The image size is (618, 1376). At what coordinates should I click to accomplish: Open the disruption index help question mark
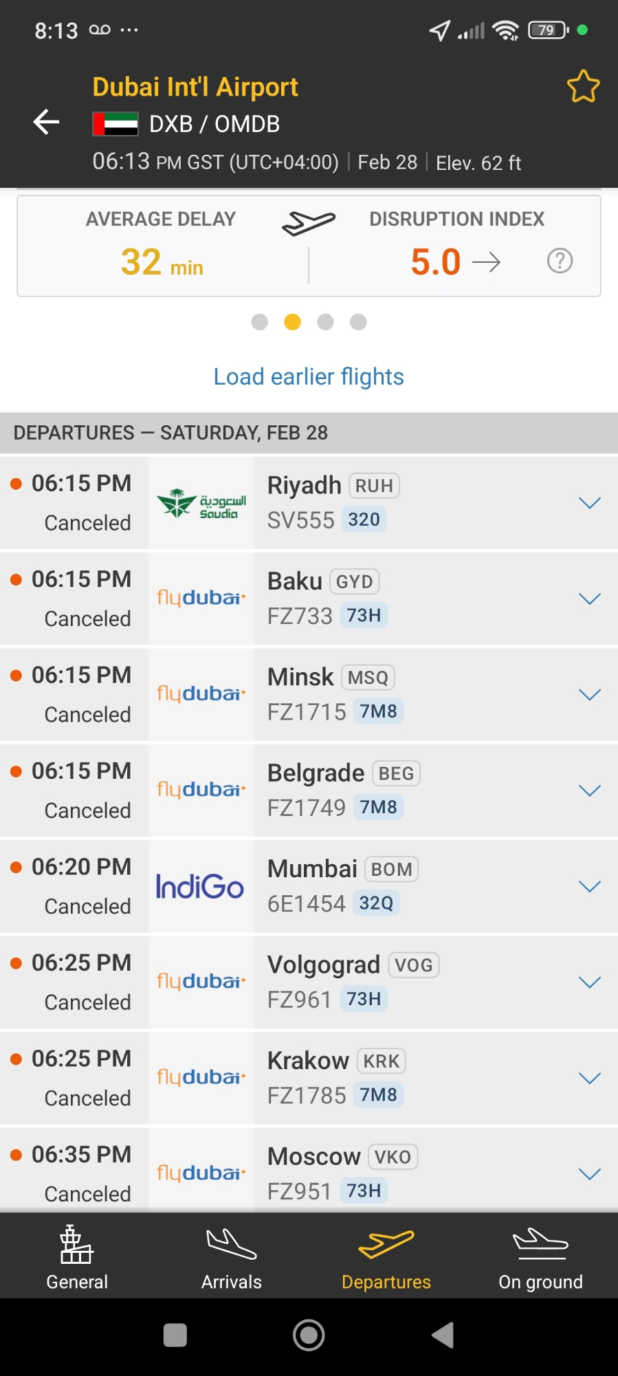pos(560,261)
